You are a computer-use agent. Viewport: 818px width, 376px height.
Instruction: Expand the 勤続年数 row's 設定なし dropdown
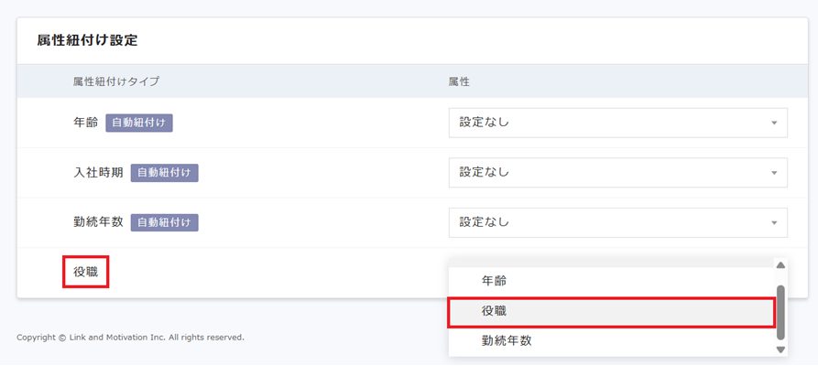coord(617,221)
